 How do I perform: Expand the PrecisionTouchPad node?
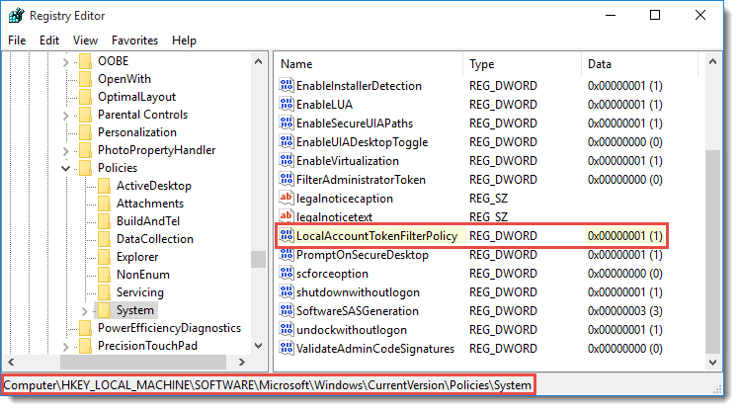pyautogui.click(x=65, y=347)
